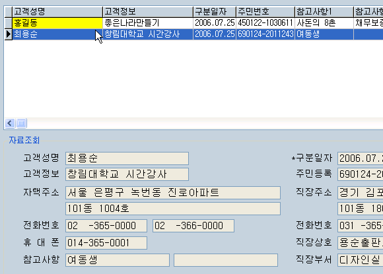The width and height of the screenshot is (383, 274).
Task: Select the 좋은나라만들기 cell in the grid
Action: (x=148, y=23)
